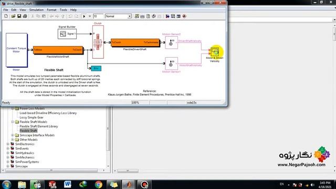The image size is (336, 189).
Task: Collapse the Flexible Shaft Models folder
Action: [x=13, y=122]
